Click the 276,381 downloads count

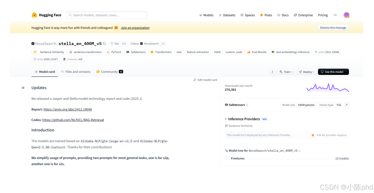[x=230, y=90]
